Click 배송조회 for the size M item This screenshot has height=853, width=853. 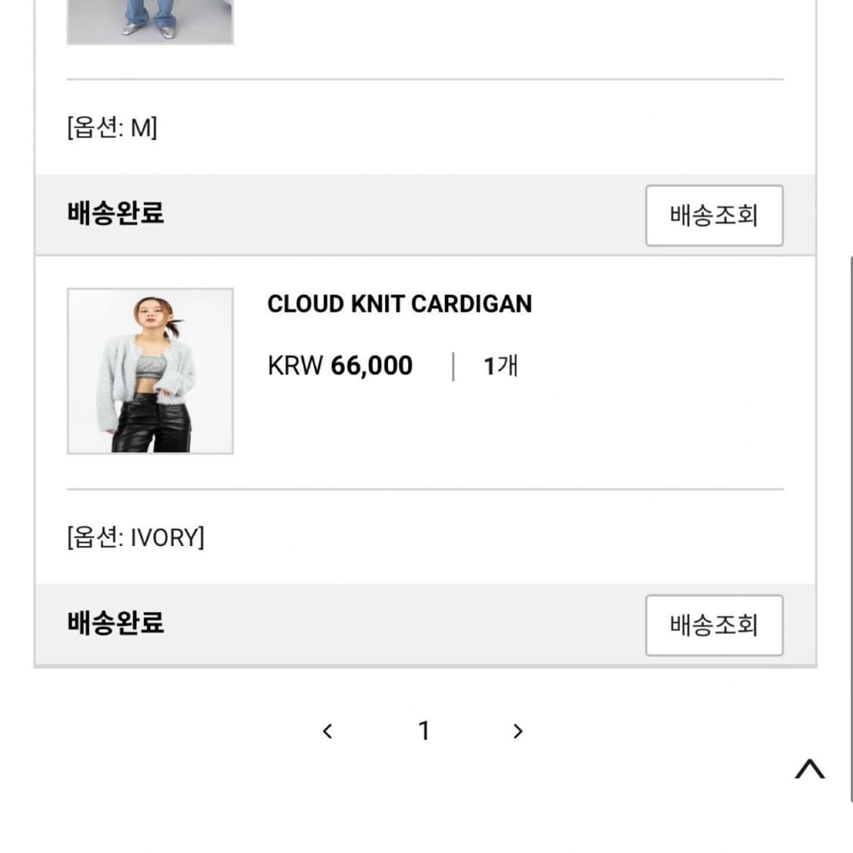[713, 215]
